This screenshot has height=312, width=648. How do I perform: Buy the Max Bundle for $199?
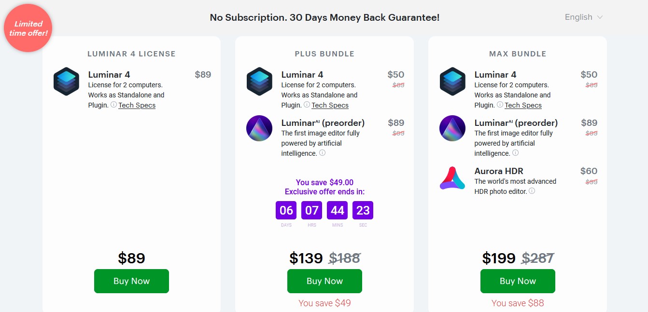(518, 281)
